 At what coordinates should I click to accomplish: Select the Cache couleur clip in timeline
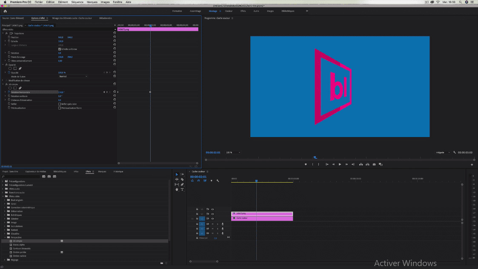click(x=262, y=218)
